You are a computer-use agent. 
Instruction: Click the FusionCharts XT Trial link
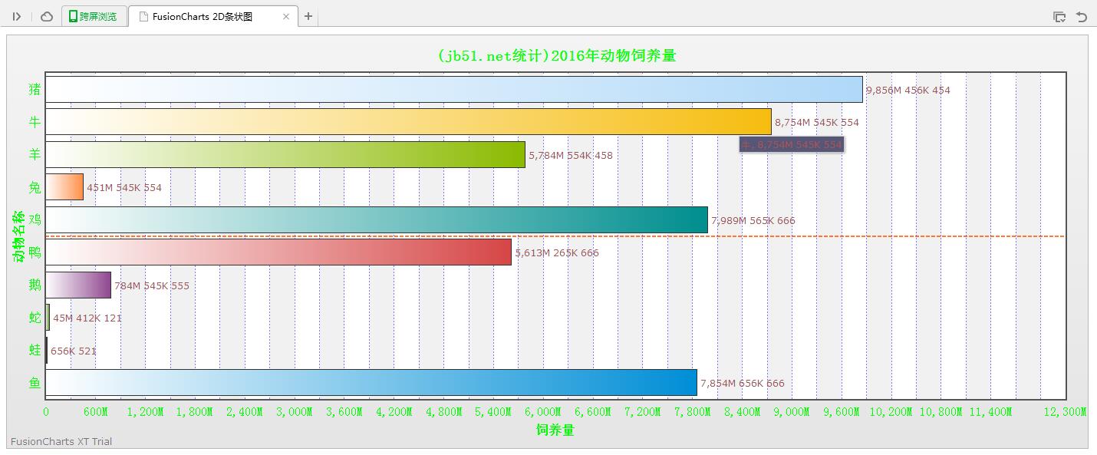click(61, 441)
